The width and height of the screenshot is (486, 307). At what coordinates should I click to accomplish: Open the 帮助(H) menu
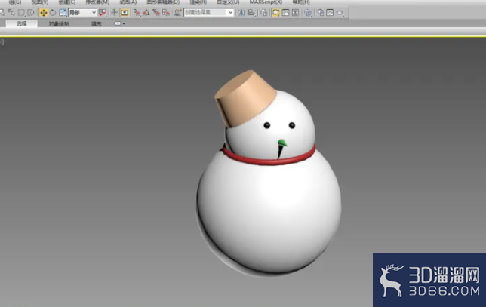(301, 2)
